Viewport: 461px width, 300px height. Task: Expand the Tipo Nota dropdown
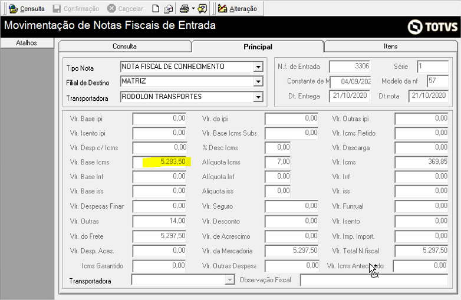click(x=258, y=67)
